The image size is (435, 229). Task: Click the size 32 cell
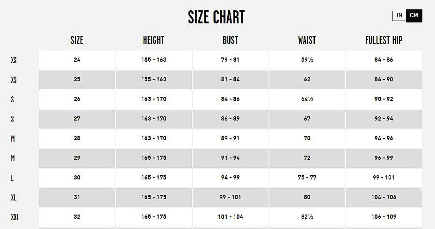[x=77, y=217]
